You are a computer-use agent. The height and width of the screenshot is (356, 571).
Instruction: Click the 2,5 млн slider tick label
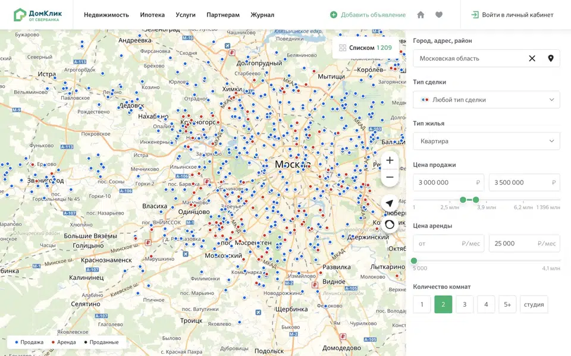point(450,207)
